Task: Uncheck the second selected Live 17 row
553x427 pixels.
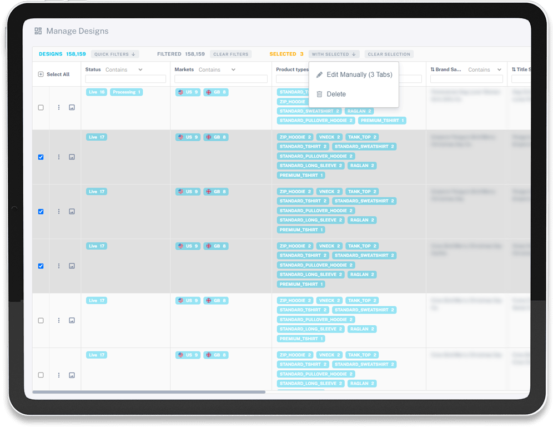Action: click(41, 211)
